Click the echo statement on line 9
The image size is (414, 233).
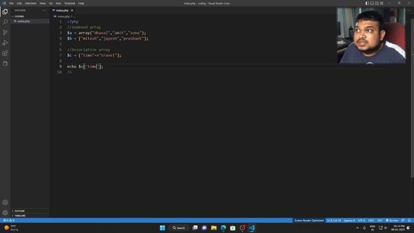[x=85, y=67]
